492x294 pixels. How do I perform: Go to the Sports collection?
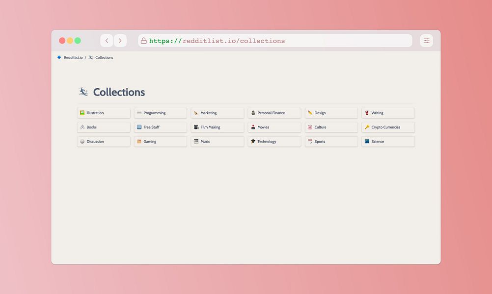pyautogui.click(x=331, y=142)
